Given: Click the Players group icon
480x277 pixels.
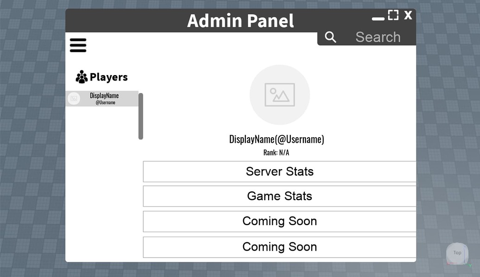Looking at the screenshot, I should (82, 76).
